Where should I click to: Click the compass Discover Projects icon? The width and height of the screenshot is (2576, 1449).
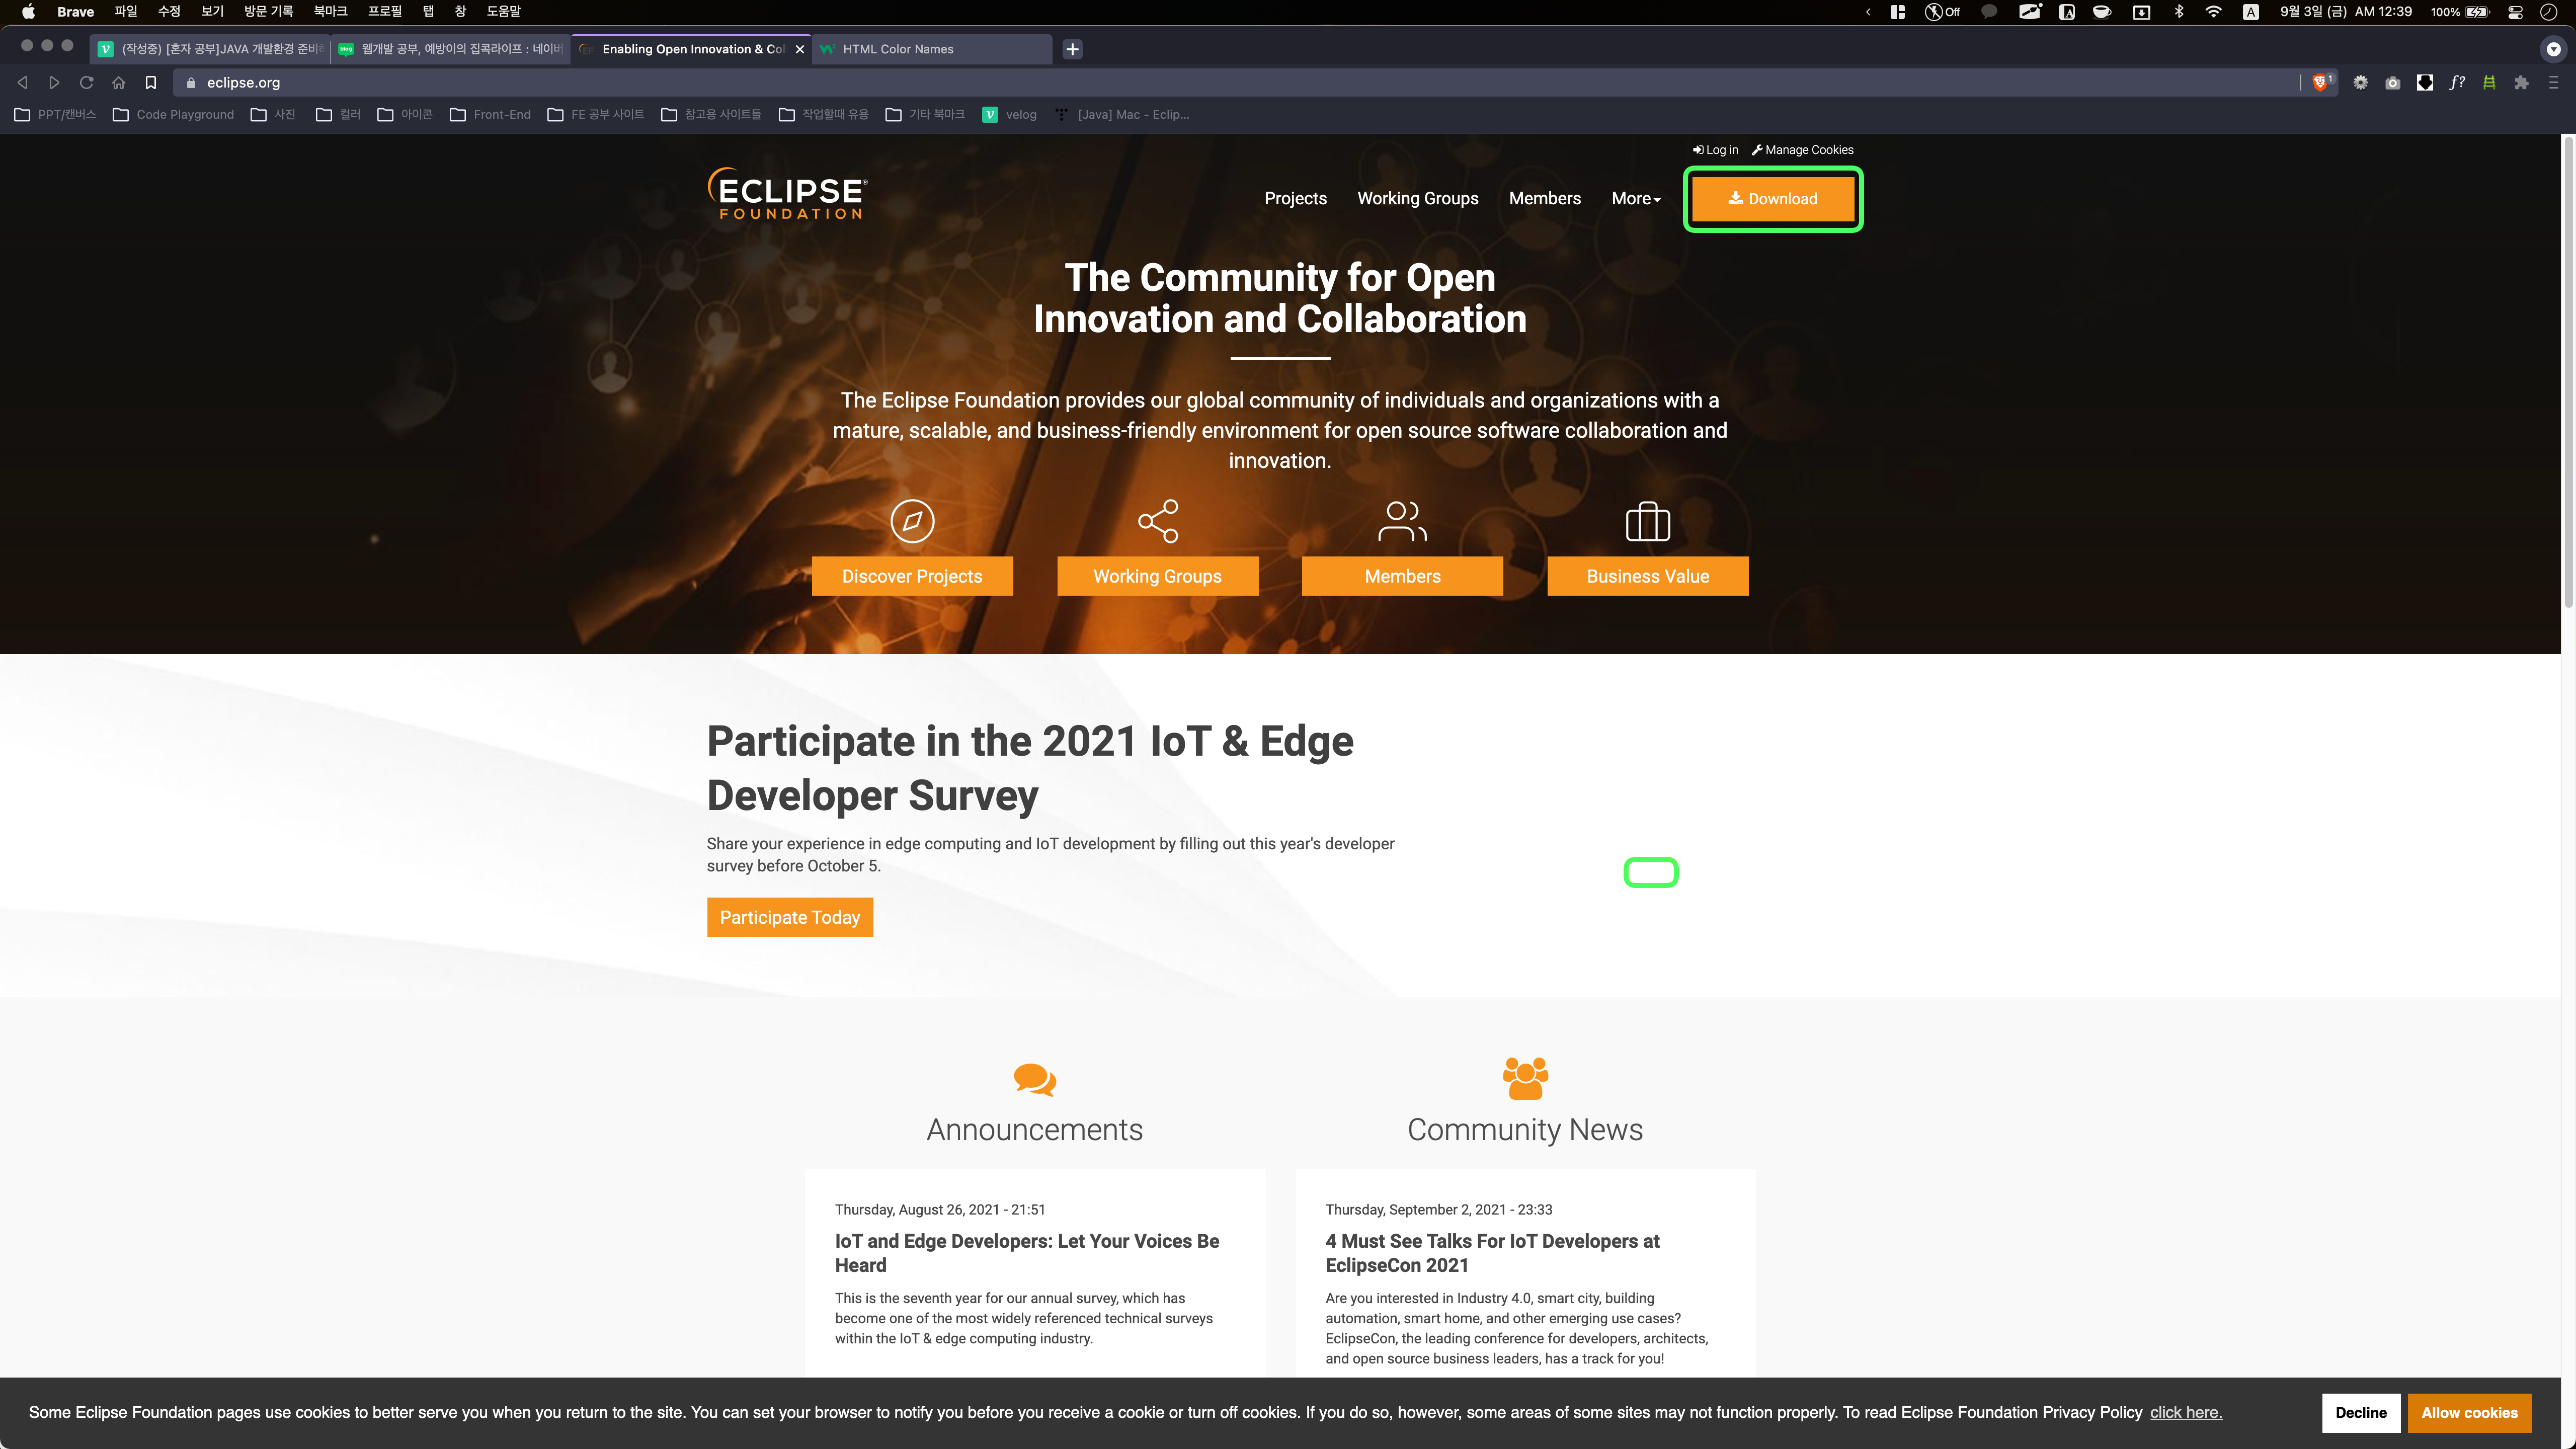[912, 521]
